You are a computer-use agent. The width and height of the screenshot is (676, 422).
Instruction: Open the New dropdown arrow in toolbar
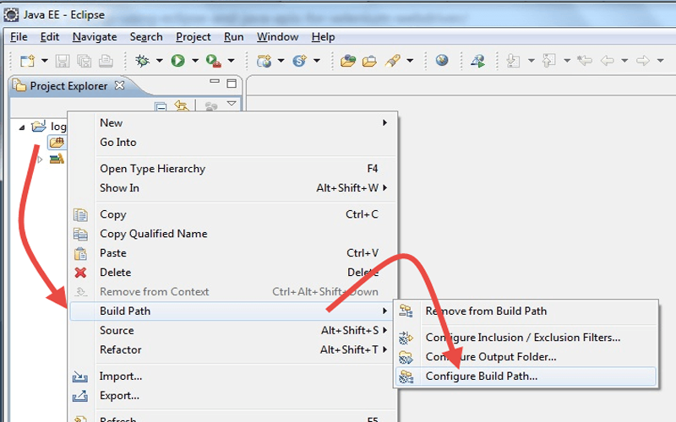tap(45, 61)
